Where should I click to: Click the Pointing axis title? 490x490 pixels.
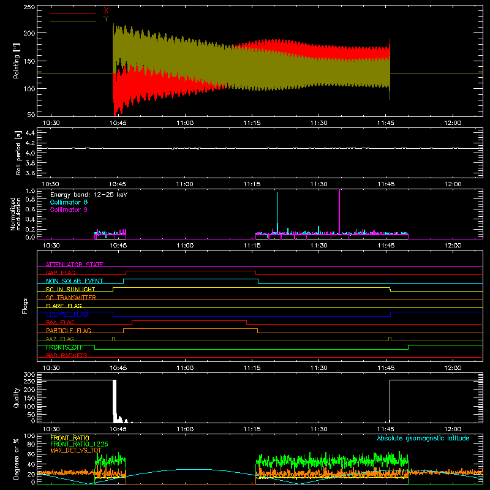[16, 61]
